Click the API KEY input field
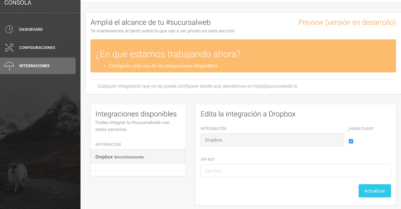401x209 pixels. click(296, 170)
